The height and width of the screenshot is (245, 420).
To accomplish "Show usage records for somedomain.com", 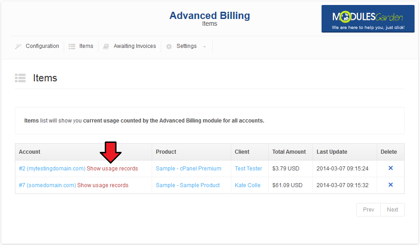I will (x=103, y=185).
